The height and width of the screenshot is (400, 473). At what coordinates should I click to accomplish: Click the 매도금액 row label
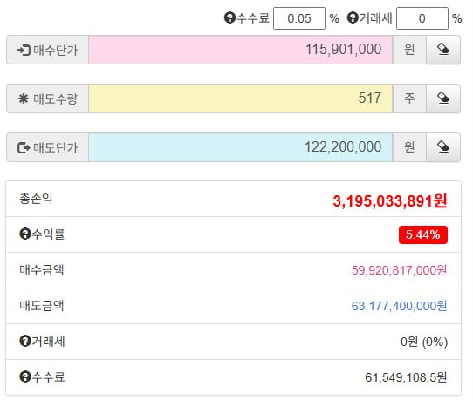pyautogui.click(x=42, y=306)
